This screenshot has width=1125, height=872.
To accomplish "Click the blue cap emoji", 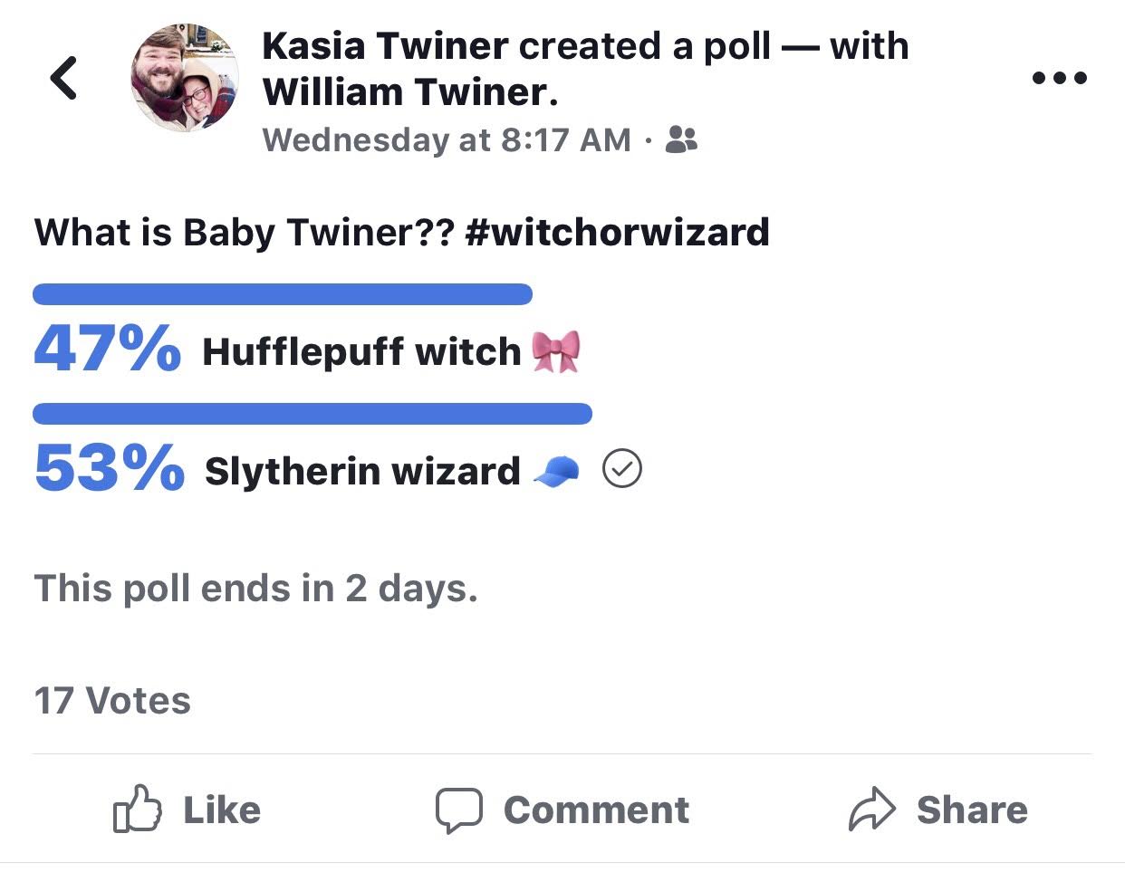I will (556, 471).
